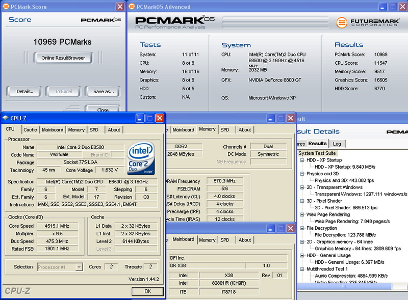Image resolution: width=408 pixels, height=300 pixels.
Task: Select the System Test Suite tree root
Action: (317, 153)
